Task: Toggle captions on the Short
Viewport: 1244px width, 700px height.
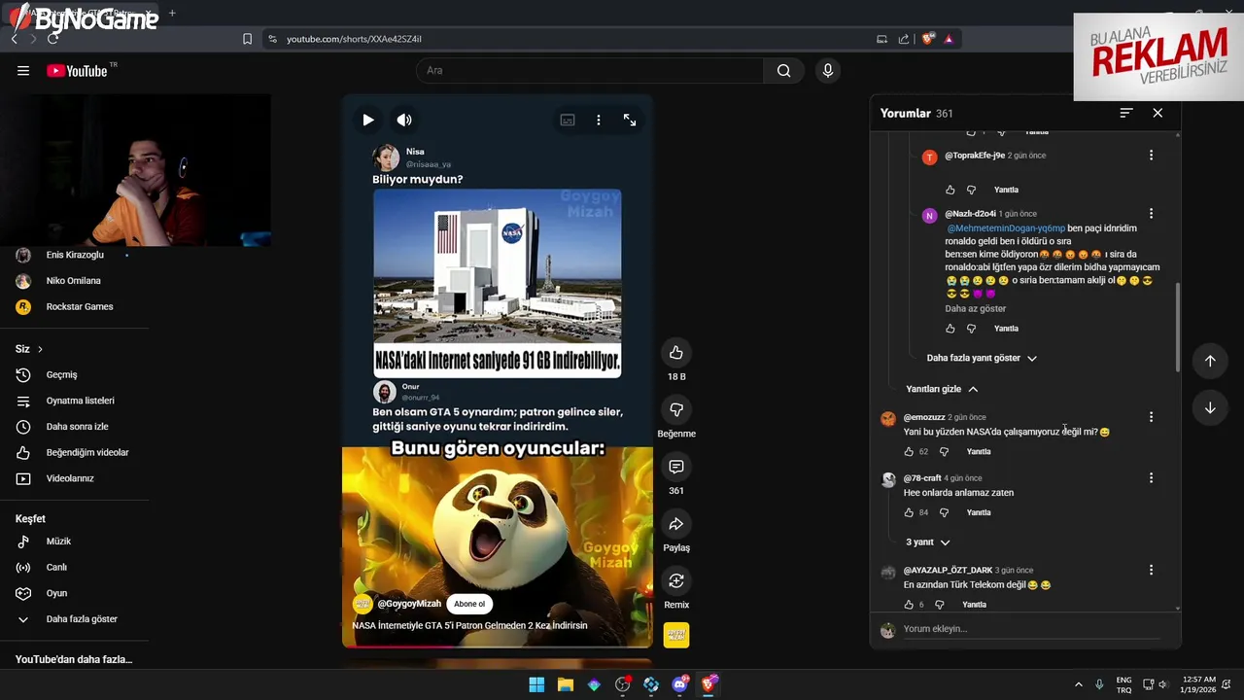Action: click(x=568, y=120)
